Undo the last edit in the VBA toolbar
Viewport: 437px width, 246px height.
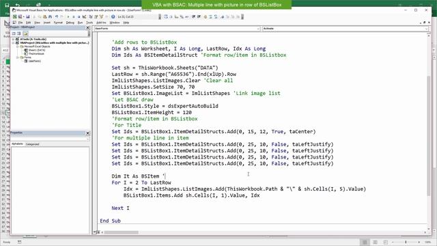[57, 16]
